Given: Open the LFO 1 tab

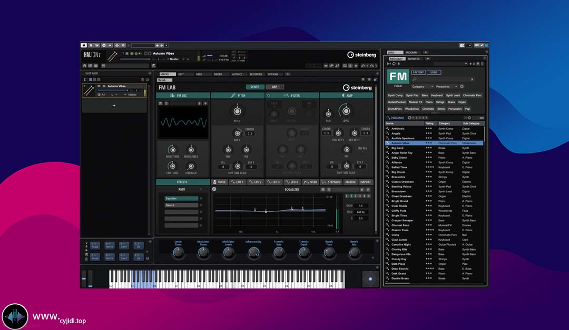Looking at the screenshot, I should [x=237, y=182].
